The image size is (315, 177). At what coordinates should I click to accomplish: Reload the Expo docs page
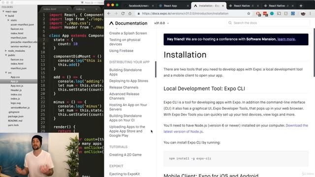click(x=123, y=14)
